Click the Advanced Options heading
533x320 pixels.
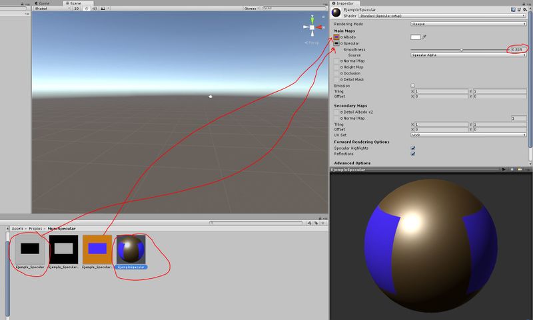pyautogui.click(x=352, y=163)
